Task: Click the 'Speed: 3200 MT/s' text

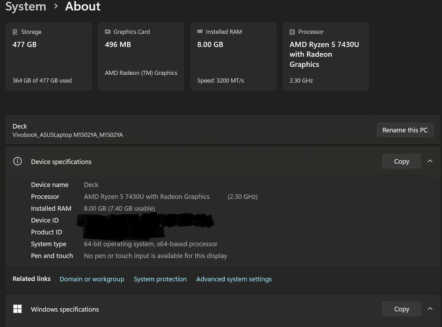Action: point(220,80)
